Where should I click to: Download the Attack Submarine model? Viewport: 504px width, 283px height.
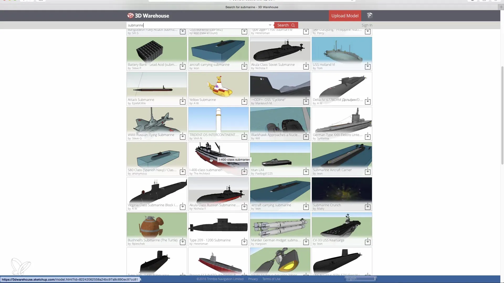pos(183,101)
